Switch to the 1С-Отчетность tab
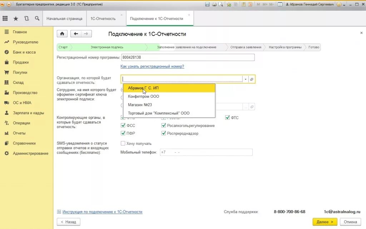Viewport: 366px width, 229px height. pyautogui.click(x=103, y=19)
